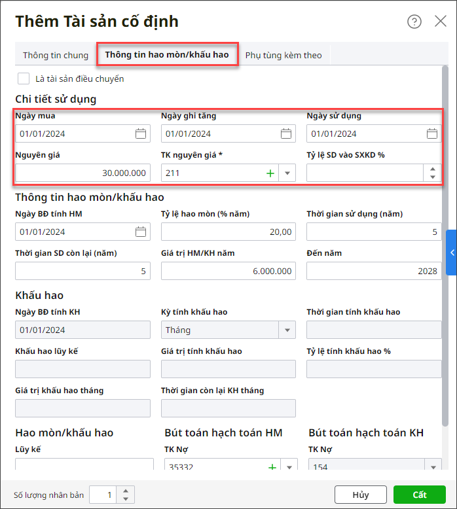Expand the TK nguyên giá dropdown
The height and width of the screenshot is (509, 457).
[x=287, y=173]
